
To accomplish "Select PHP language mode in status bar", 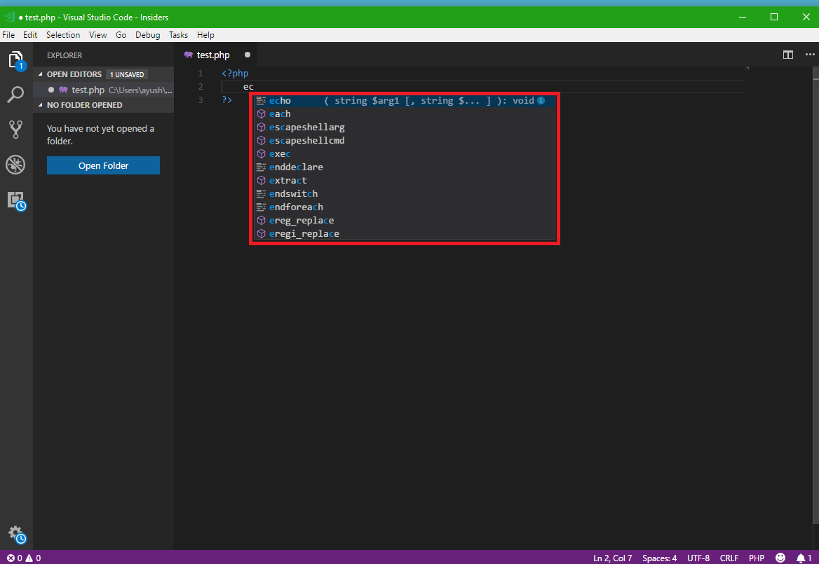I will point(757,558).
